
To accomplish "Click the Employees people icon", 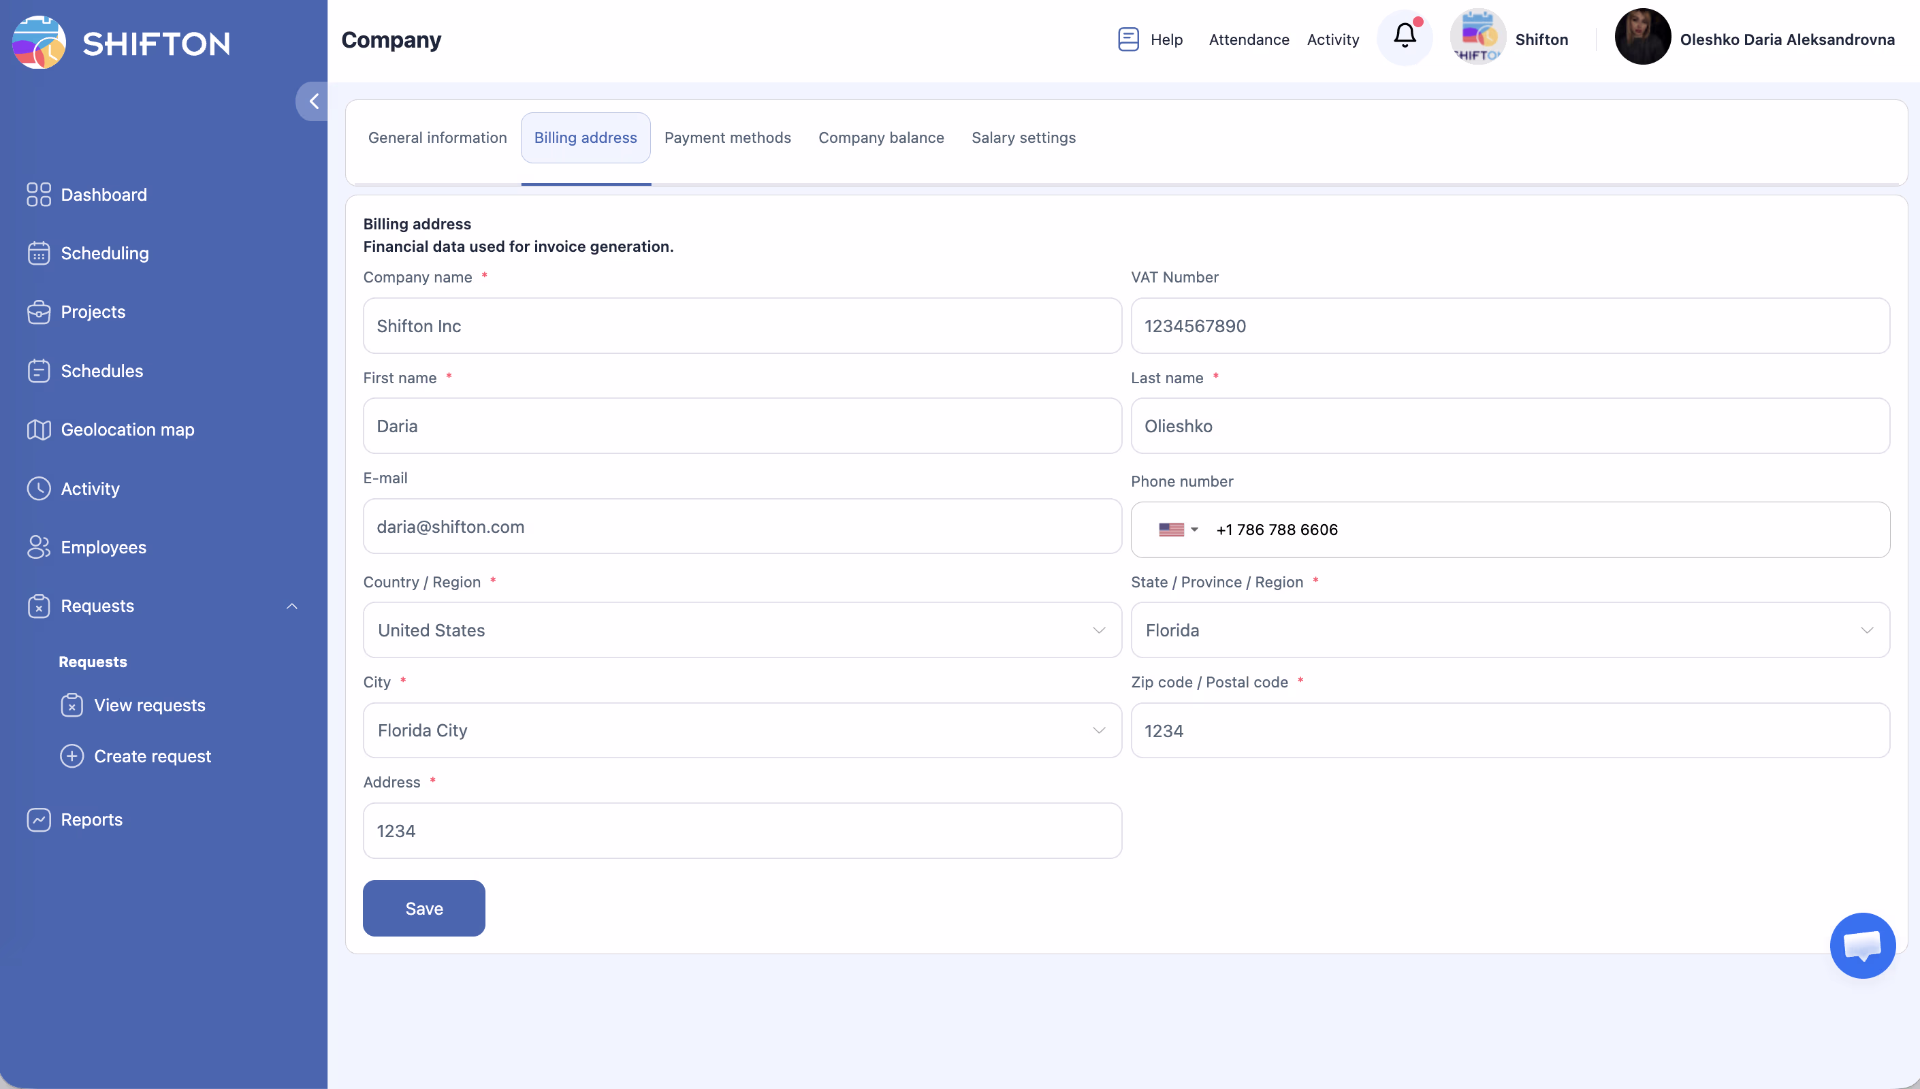I will (x=38, y=547).
